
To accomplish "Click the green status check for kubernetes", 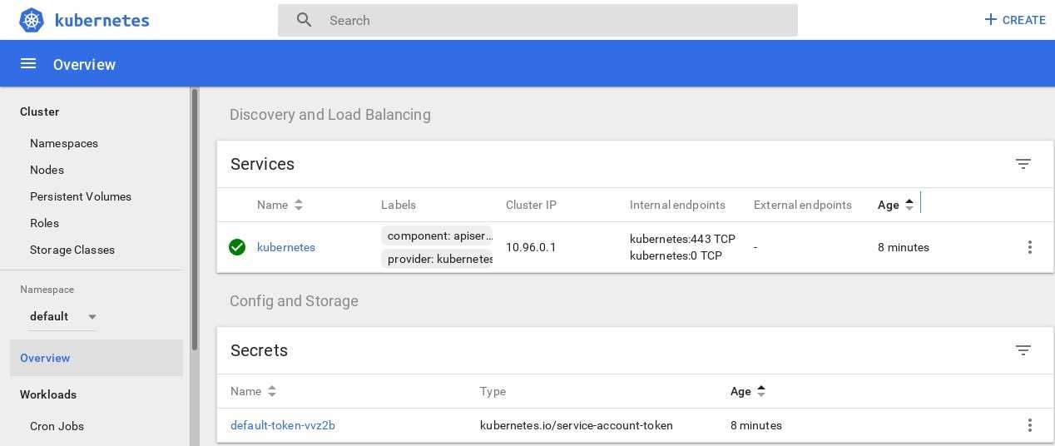I will click(x=237, y=247).
